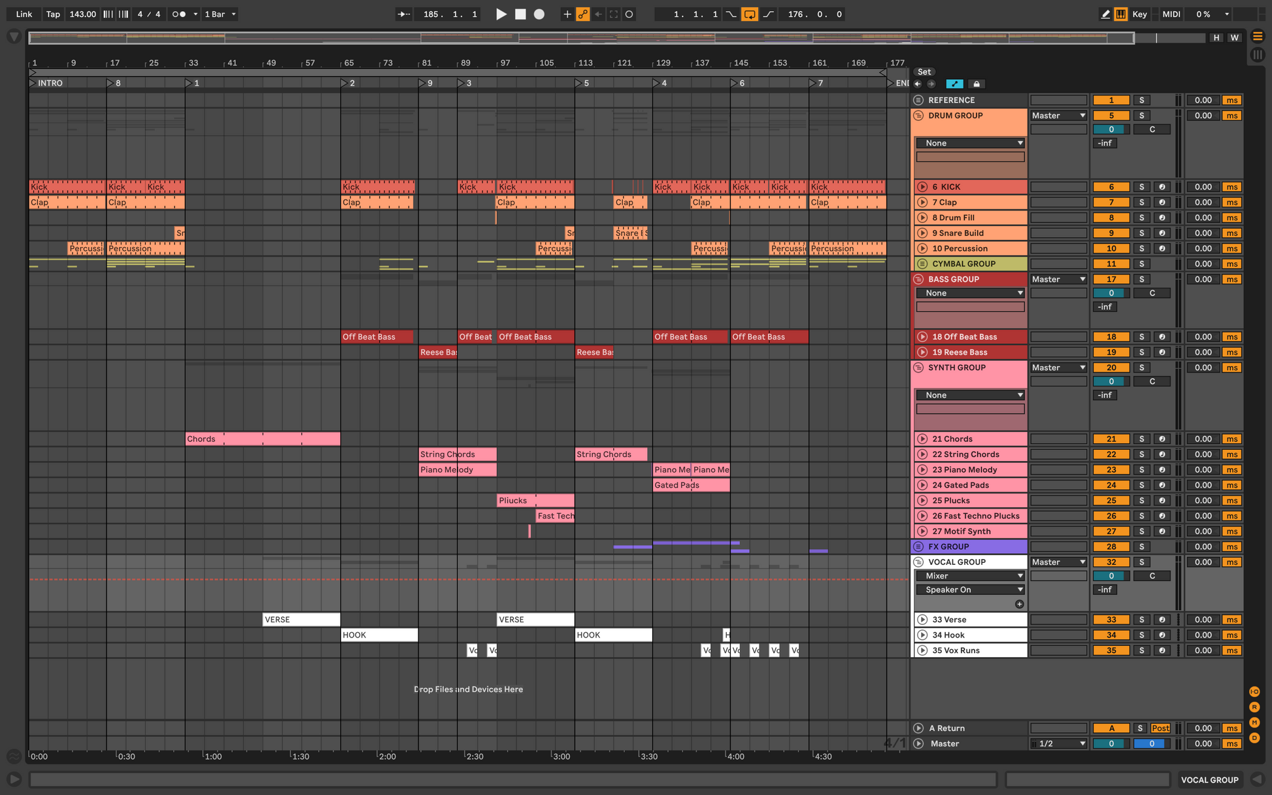
Task: Solo the 6 KICK track
Action: [x=1141, y=187]
